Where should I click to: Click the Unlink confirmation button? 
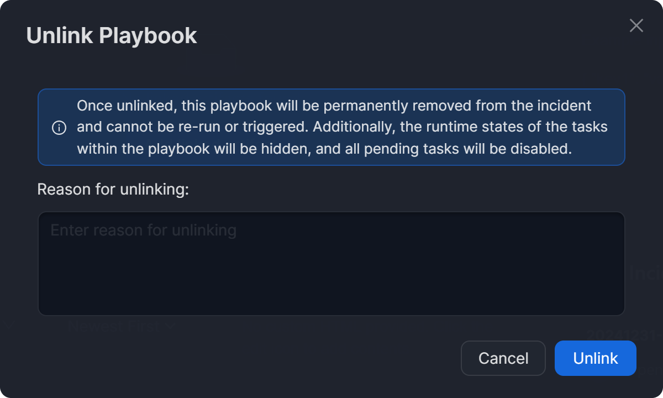coord(595,358)
